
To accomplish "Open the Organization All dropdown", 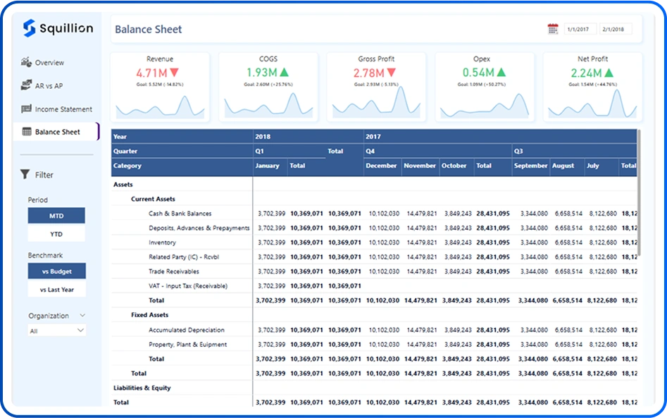I will pos(56,330).
